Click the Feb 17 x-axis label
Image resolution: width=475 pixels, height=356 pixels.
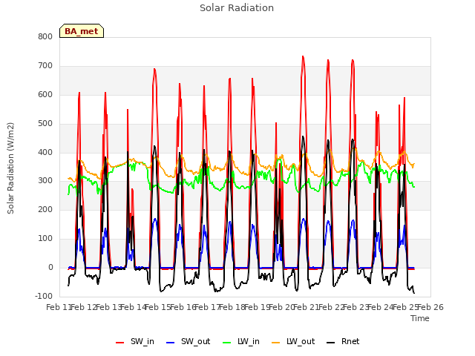click(206, 307)
